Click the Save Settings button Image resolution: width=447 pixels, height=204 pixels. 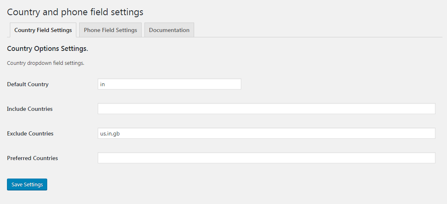coord(27,185)
